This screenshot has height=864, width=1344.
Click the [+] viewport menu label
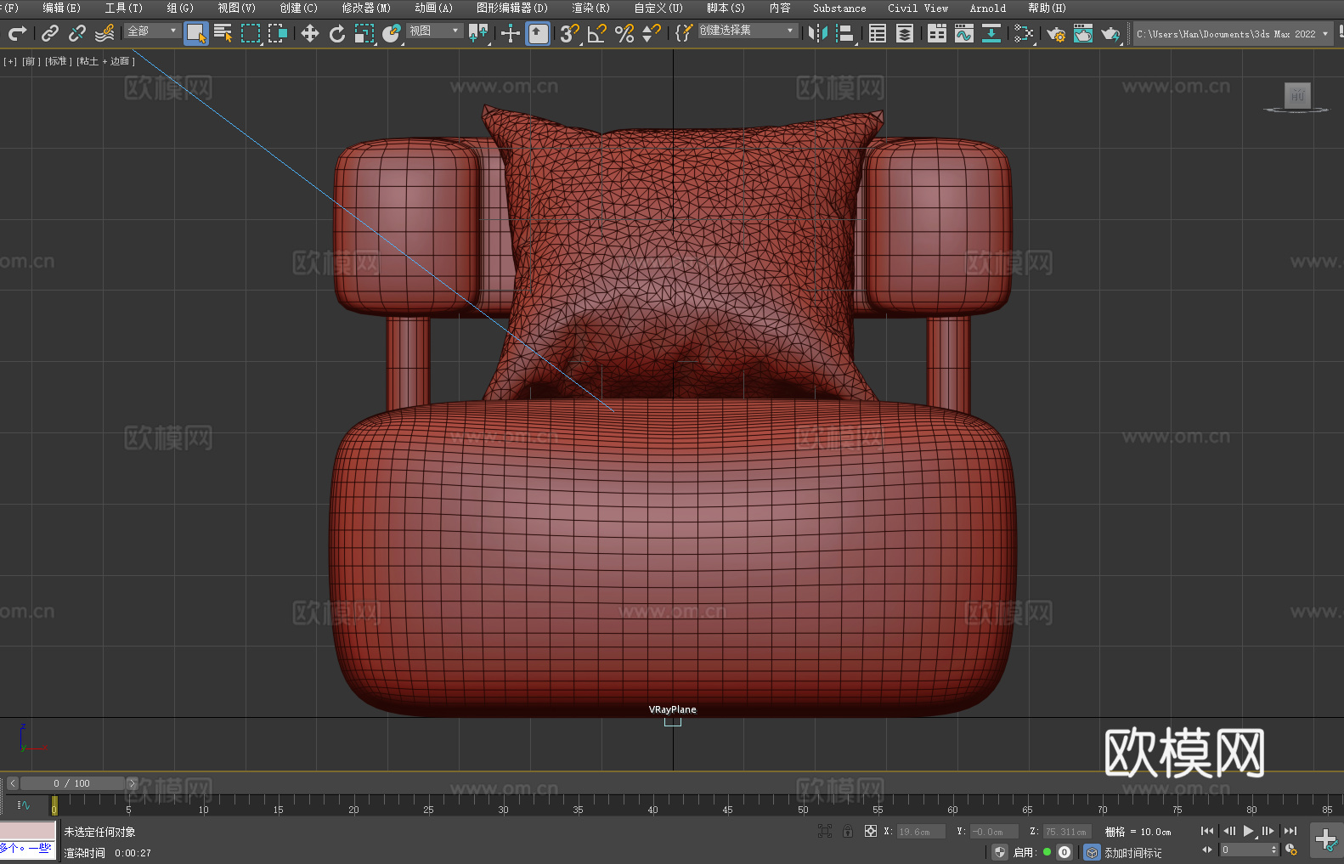(10, 61)
